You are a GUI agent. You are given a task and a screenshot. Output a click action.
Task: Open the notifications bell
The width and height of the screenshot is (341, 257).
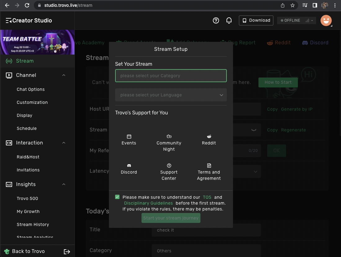point(229,20)
